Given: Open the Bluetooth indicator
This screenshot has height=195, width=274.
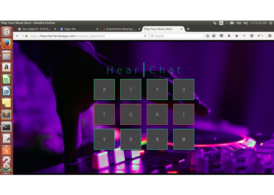Looking at the screenshot, I should click(x=226, y=23).
